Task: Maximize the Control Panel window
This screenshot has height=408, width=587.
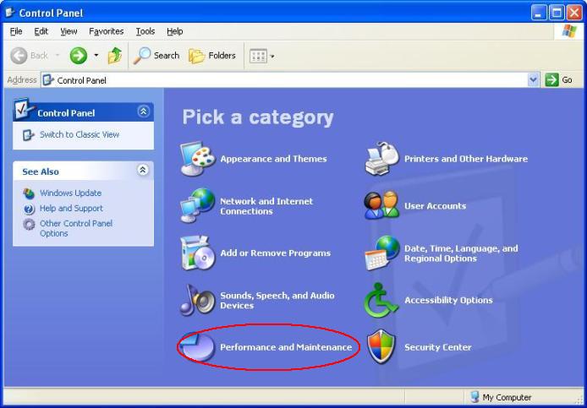Action: 557,13
